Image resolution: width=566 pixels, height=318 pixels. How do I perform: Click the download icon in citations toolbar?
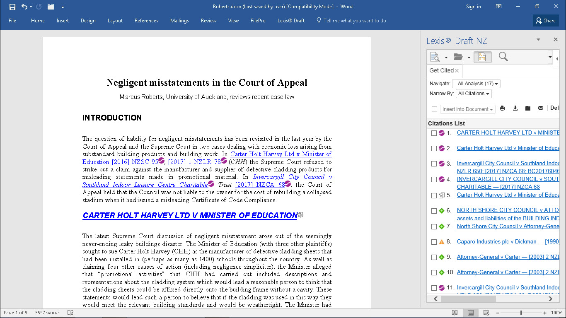coord(515,108)
